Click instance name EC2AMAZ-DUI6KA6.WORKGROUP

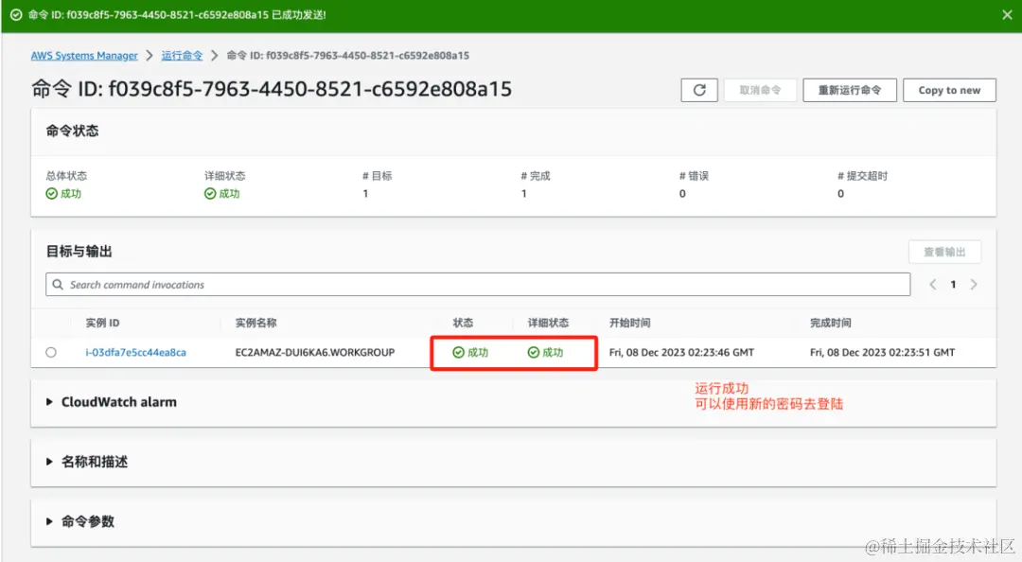coord(315,352)
